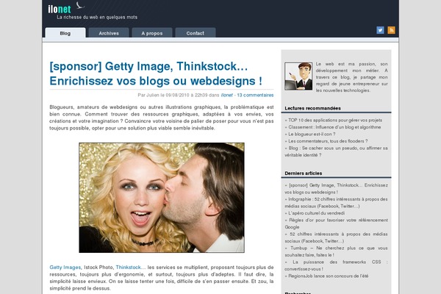Open sidebar [sponsor] Getty Image recent article
This screenshot has height=294, width=441.
coord(336,188)
